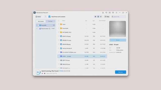
Task: Click the SOFTWARE 2023 folder icon
Action: [x=61, y=32]
